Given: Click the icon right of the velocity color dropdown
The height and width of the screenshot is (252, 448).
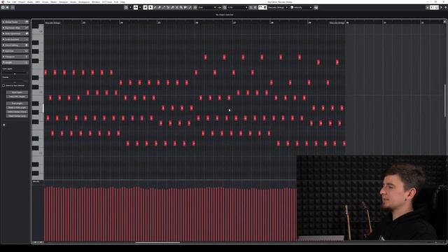Looking at the screenshot, I should (316, 8).
